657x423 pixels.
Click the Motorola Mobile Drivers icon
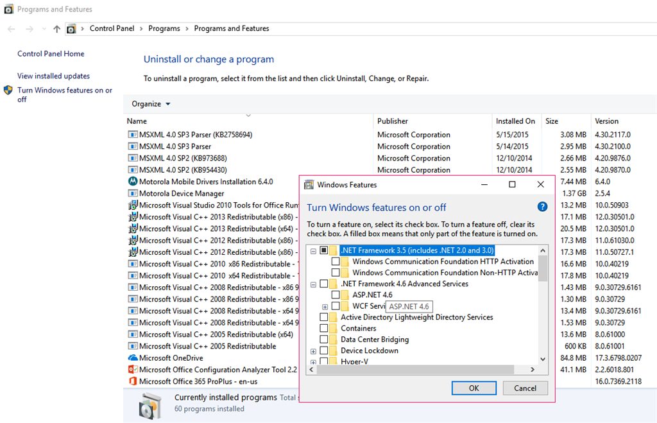(x=133, y=182)
